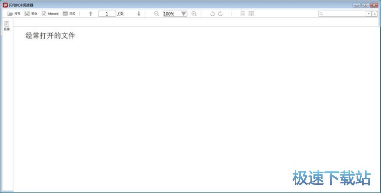381x193 pixels.
Task: Open a PDF file with 打开
Action: click(x=14, y=14)
